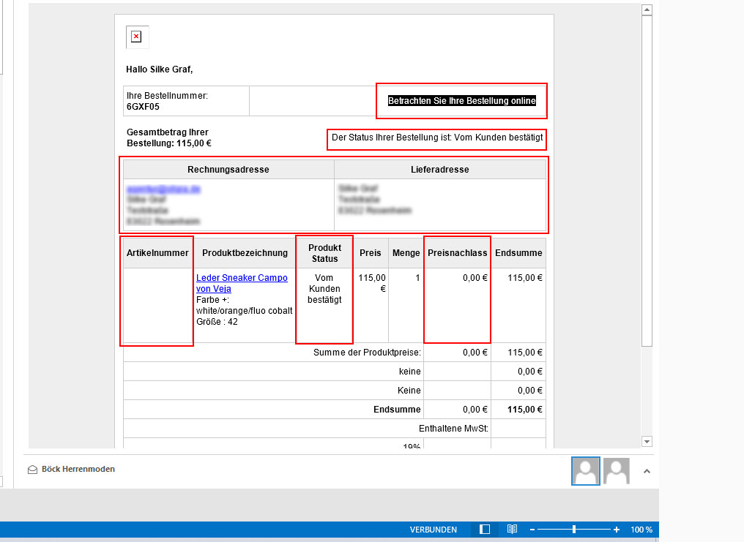The height and width of the screenshot is (542, 744).
Task: Click the zoom out minus button
Action: click(532, 530)
